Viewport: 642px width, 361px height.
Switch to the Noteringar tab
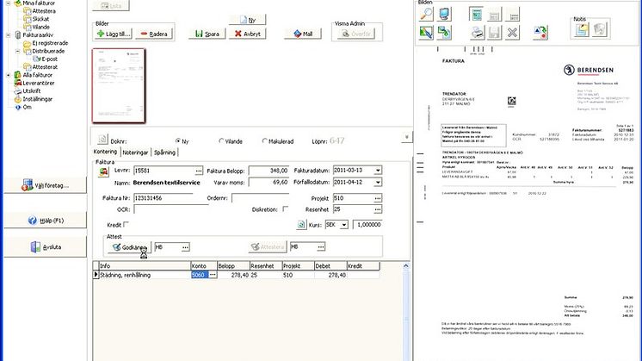(135, 152)
